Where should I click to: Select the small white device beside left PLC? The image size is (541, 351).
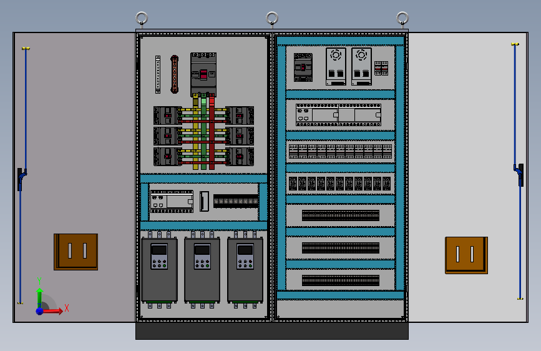coord(204,201)
